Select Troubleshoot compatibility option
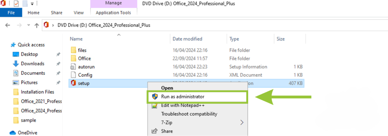Viewport: 388px width, 136px height. click(x=189, y=114)
